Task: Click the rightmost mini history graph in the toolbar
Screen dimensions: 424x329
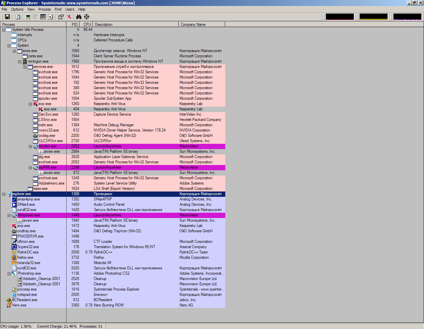Action: (x=407, y=17)
